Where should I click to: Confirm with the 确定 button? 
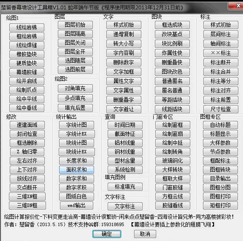pos(107,234)
